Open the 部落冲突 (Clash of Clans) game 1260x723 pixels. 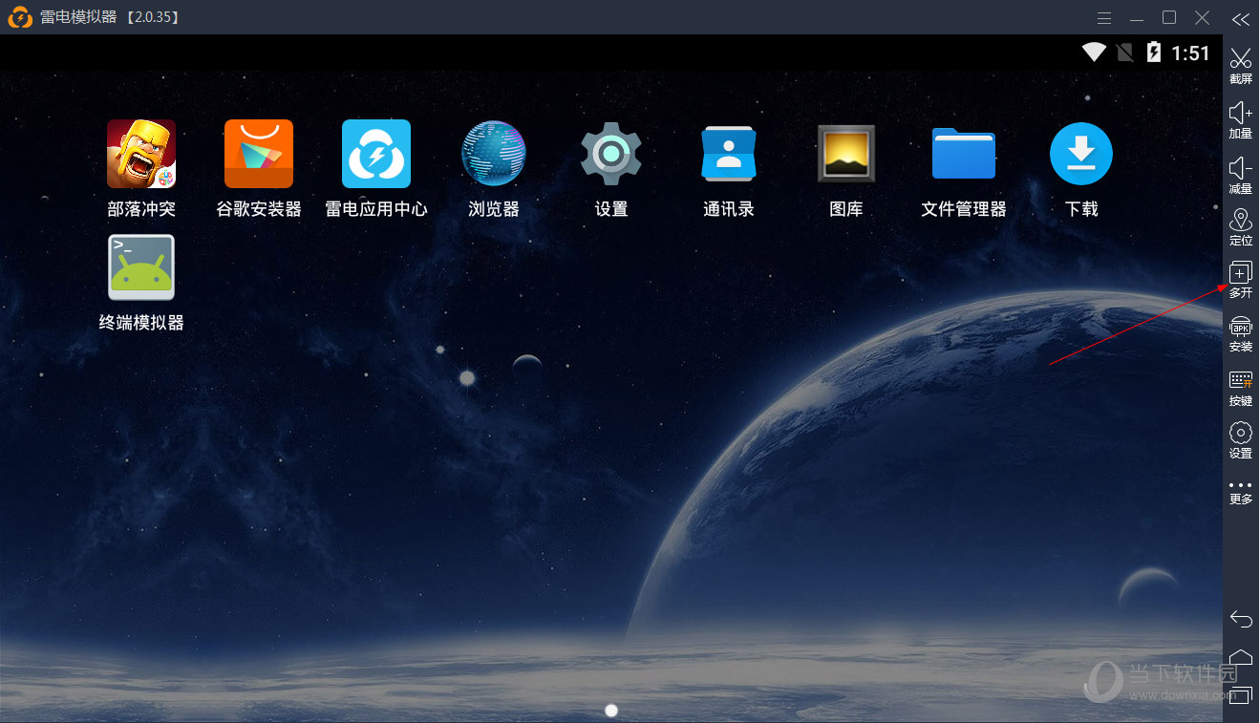[141, 154]
